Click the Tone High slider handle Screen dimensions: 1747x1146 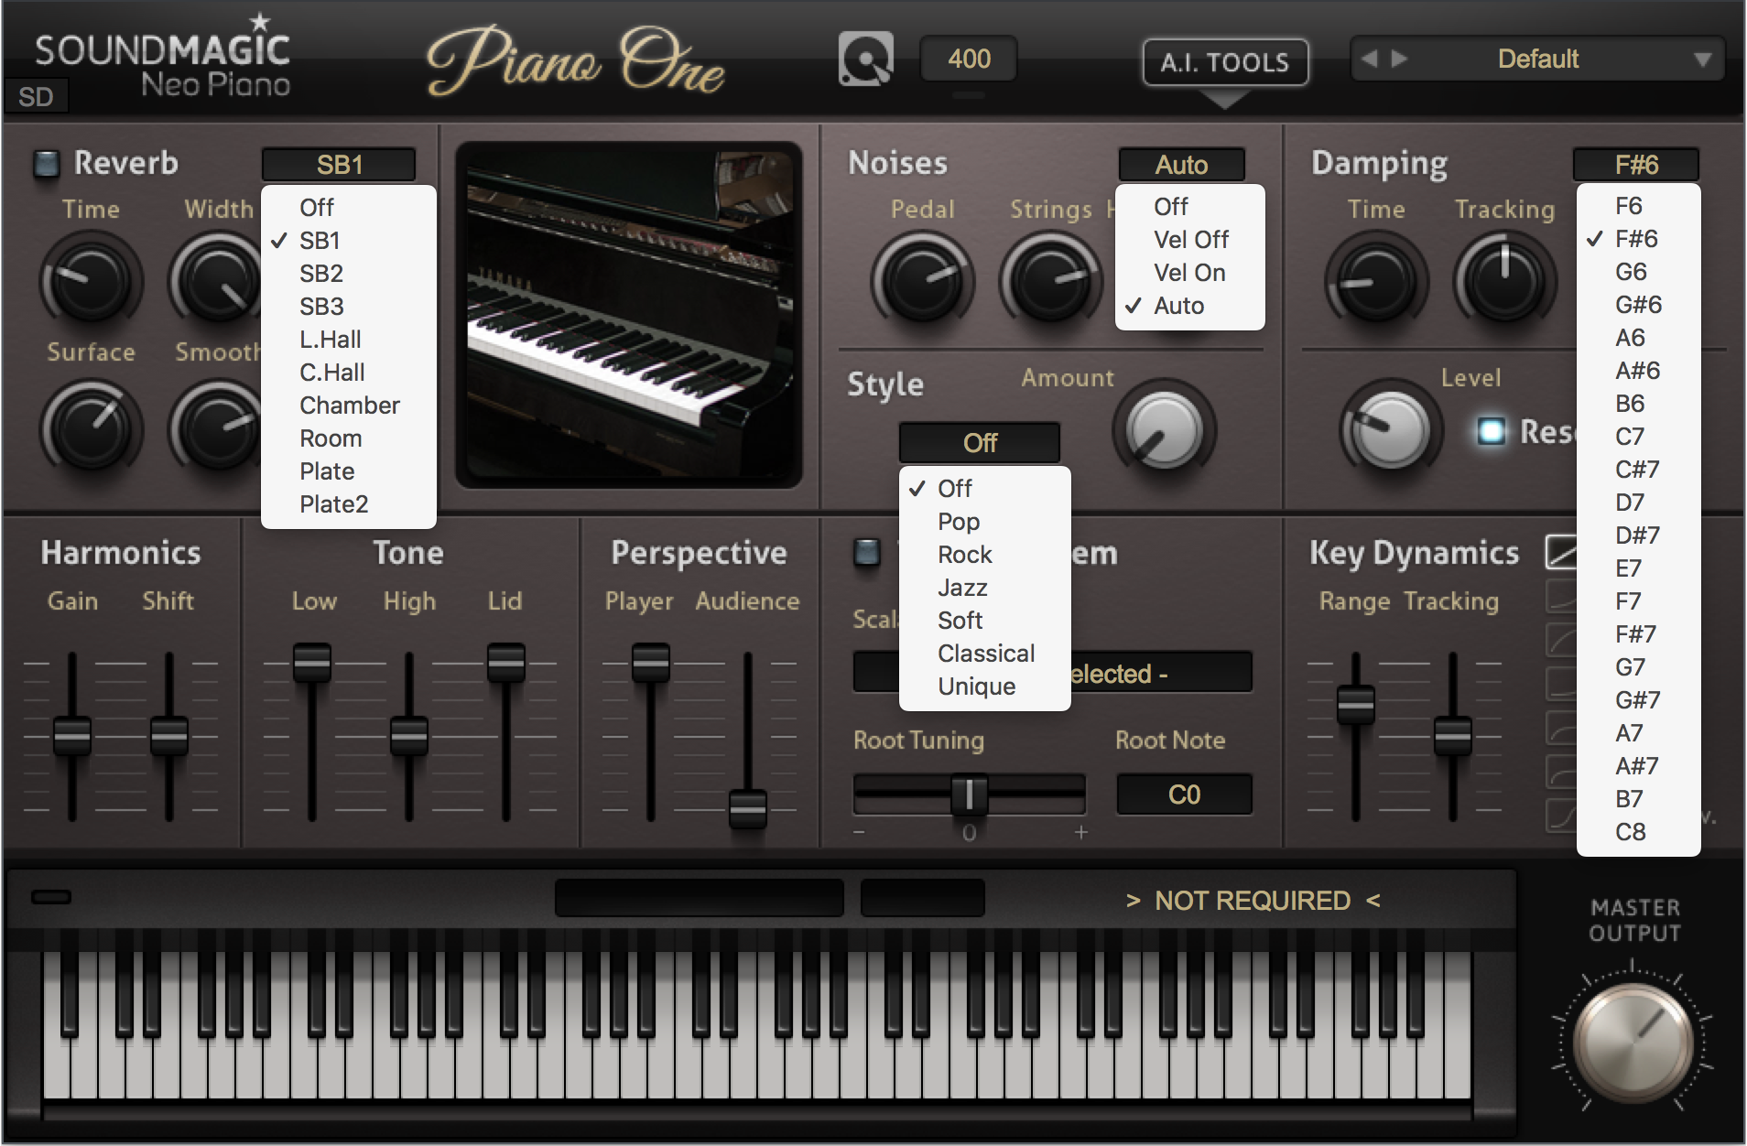pos(409,735)
